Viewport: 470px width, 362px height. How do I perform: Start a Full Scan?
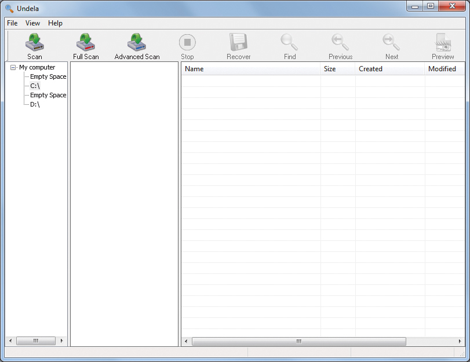click(86, 43)
